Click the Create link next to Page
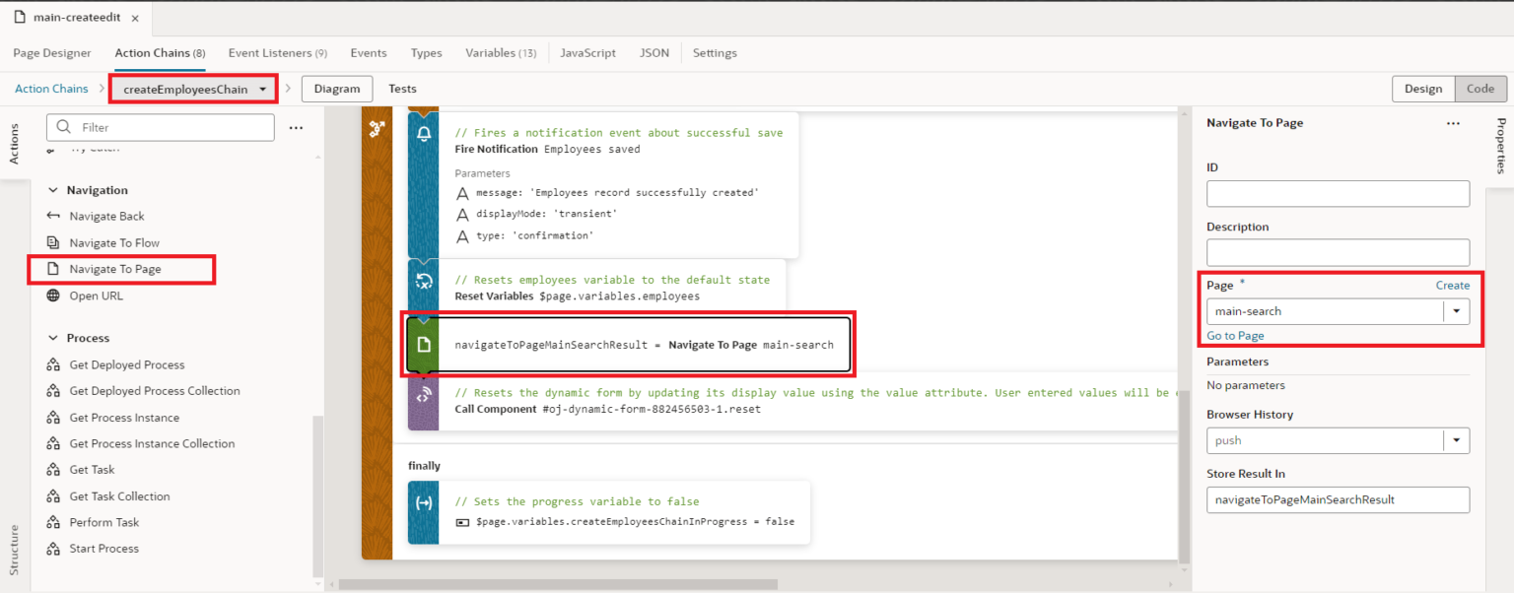Screen dimensions: 1514x593 coord(1452,286)
